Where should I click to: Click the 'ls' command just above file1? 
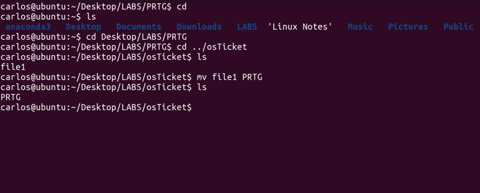pyautogui.click(x=201, y=57)
